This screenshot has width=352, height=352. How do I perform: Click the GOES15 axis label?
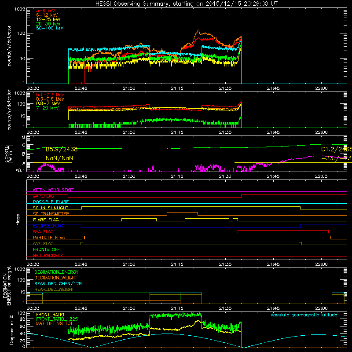point(7,154)
